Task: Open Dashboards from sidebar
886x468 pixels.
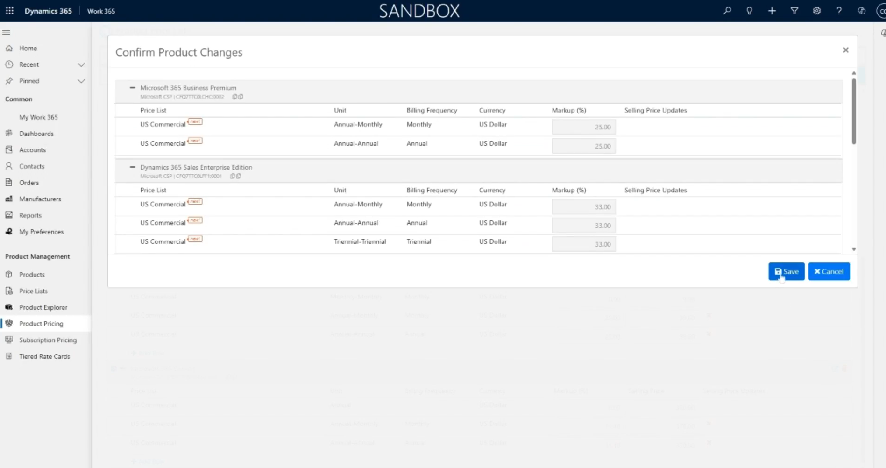Action: (x=36, y=134)
